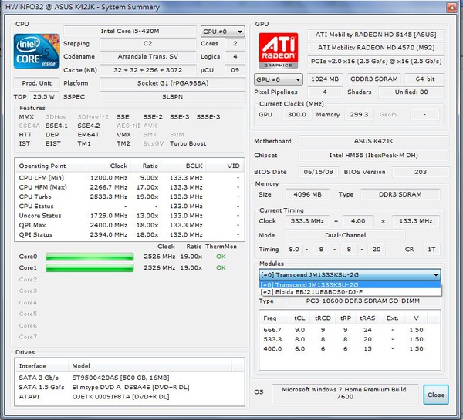Screen dimensions: 463x420
Task: Click the memory Clock field 533.3 MHz
Action: point(307,221)
